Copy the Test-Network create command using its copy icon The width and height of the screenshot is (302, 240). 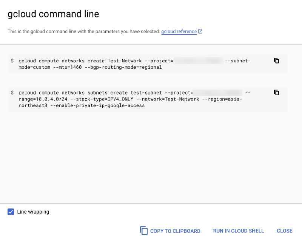[x=277, y=60]
